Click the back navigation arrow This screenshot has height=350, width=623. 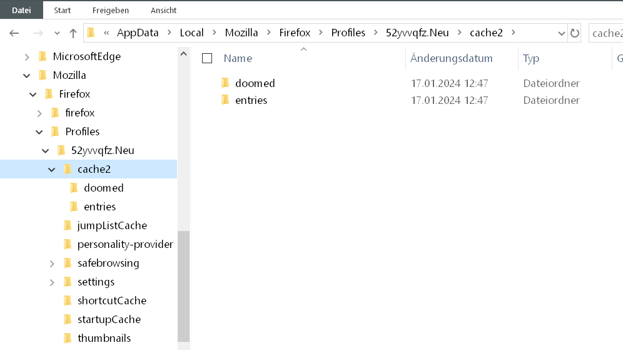coord(14,33)
